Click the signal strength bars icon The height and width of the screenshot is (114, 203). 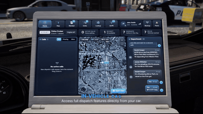tap(140, 24)
